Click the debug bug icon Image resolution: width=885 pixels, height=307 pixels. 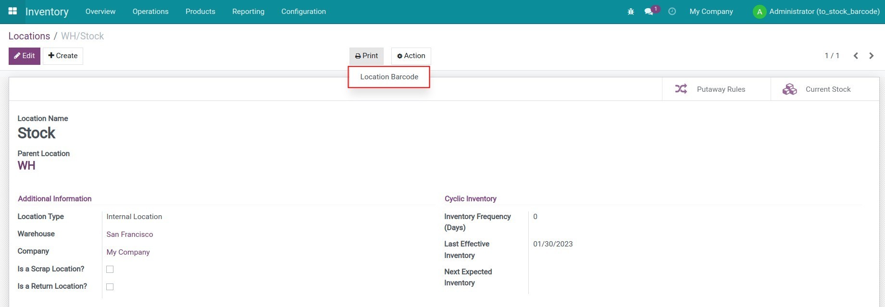coord(631,12)
